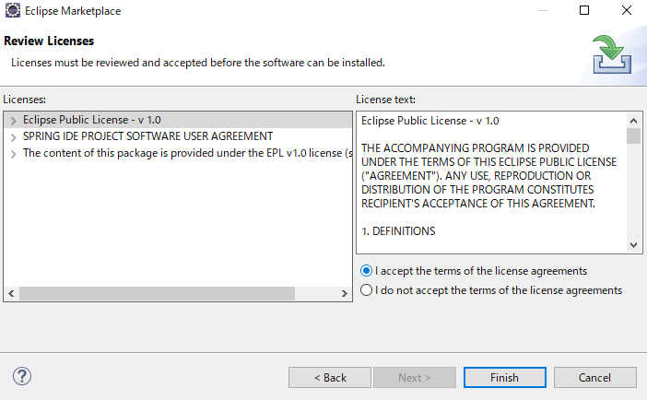Viewport: 647px width, 400px height.
Task: Click the Finish button
Action: pyautogui.click(x=505, y=377)
